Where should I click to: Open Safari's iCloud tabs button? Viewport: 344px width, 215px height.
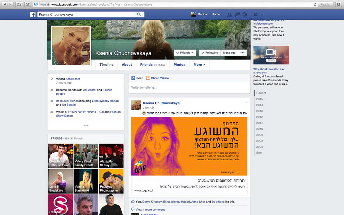(19, 4)
